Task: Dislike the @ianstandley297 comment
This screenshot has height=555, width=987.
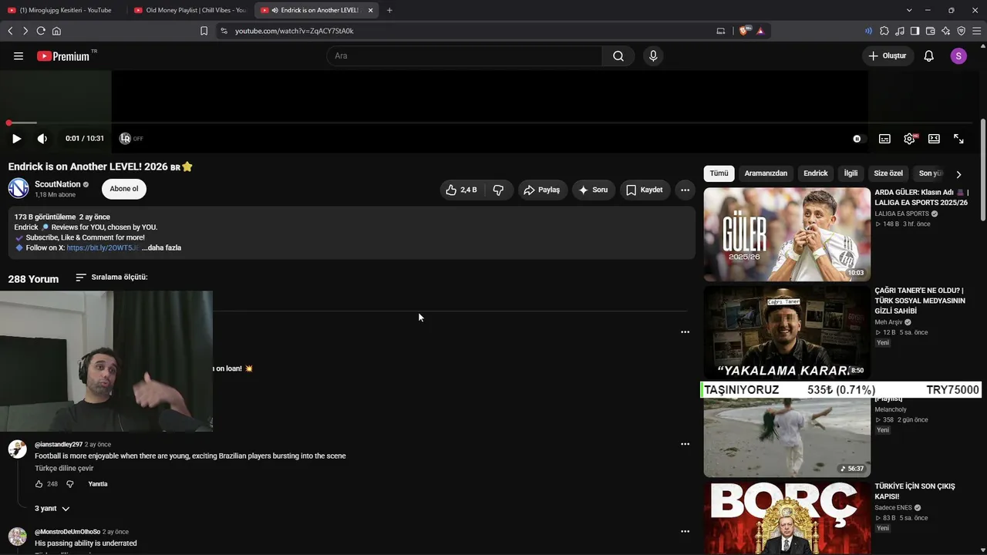Action: click(x=69, y=484)
